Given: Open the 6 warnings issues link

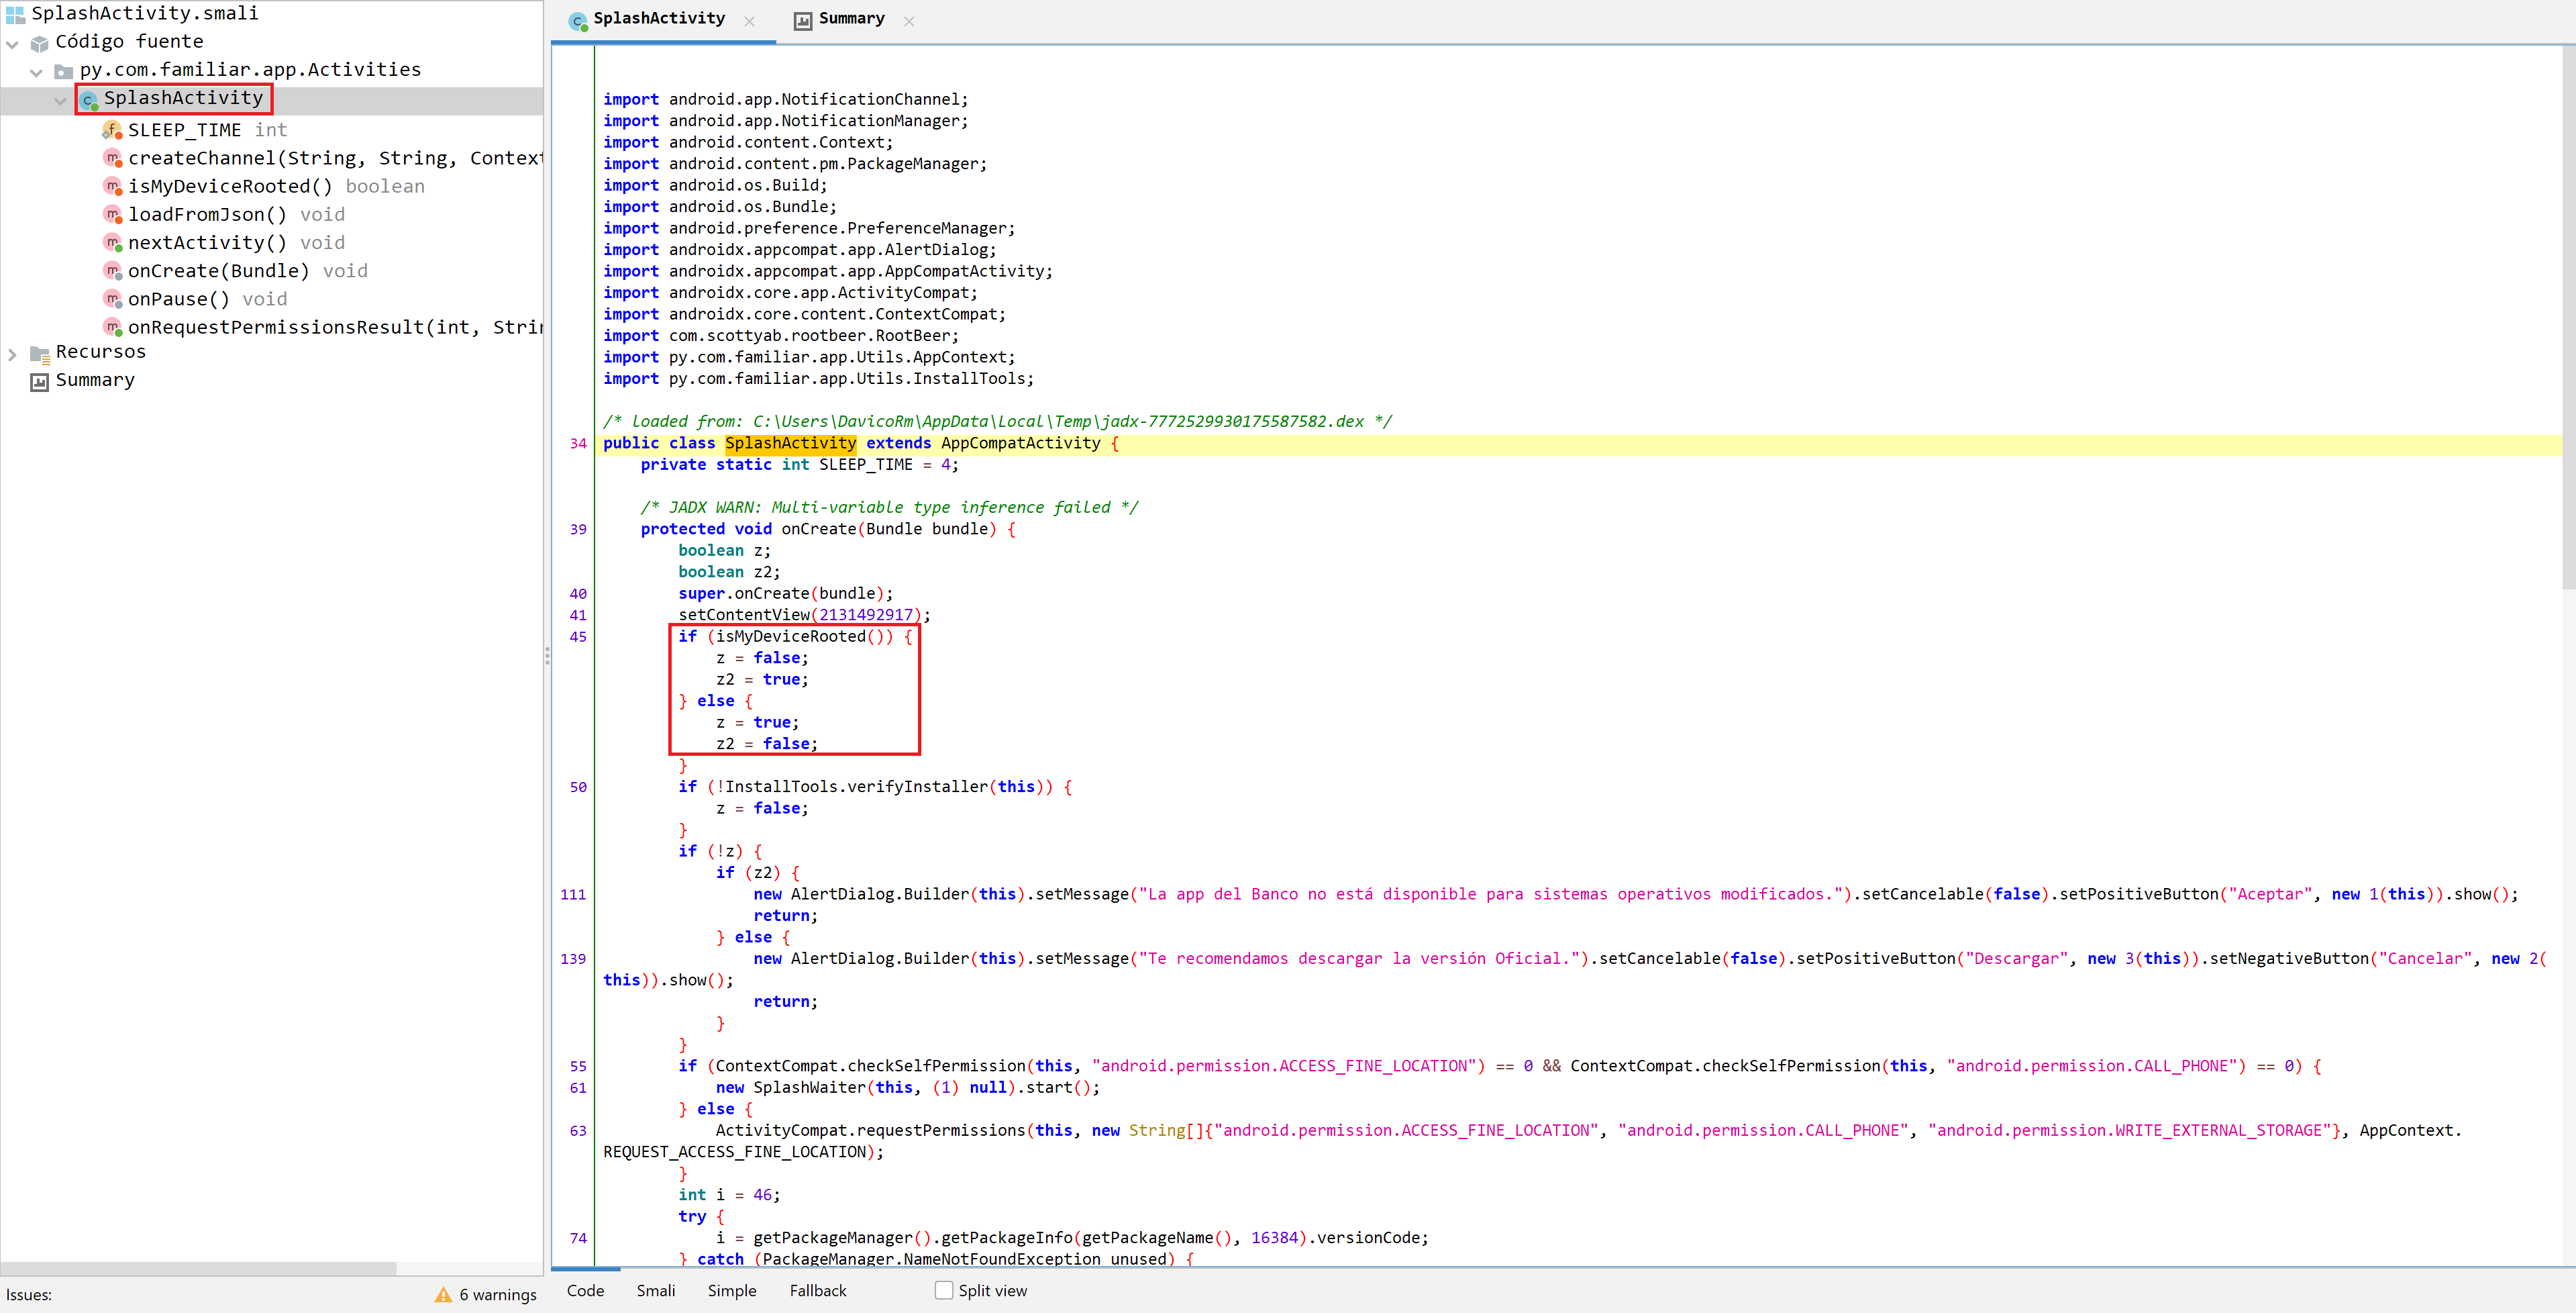Looking at the screenshot, I should [497, 1294].
